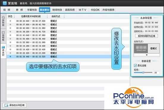The width and height of the screenshot is (164, 110).
Task: Click the blur-style preview thumbnail
Action: tap(141, 48)
